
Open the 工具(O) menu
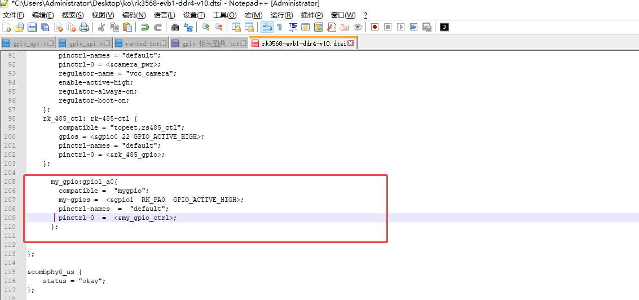(x=225, y=15)
